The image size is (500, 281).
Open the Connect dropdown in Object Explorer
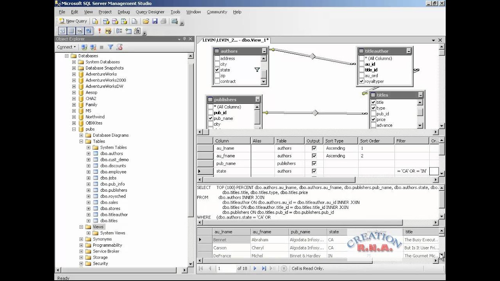66,47
